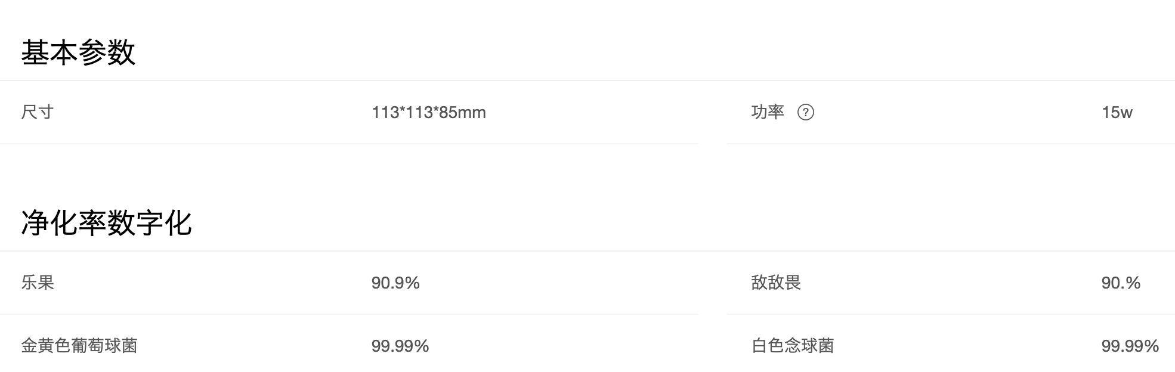Select the 敌敌畏 row label
This screenshot has height=372, width=1175.
click(776, 283)
